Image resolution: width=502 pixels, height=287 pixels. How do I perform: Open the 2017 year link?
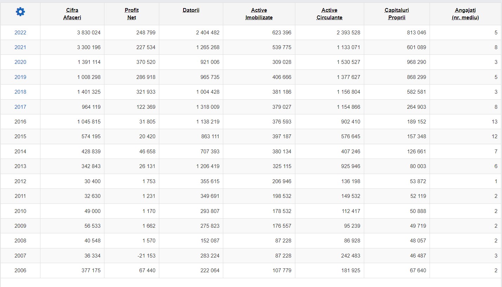(20, 107)
